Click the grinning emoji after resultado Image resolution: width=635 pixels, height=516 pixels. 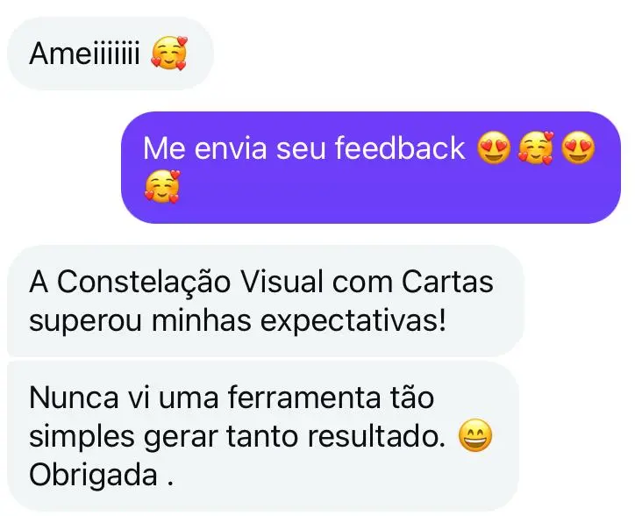pos(475,436)
